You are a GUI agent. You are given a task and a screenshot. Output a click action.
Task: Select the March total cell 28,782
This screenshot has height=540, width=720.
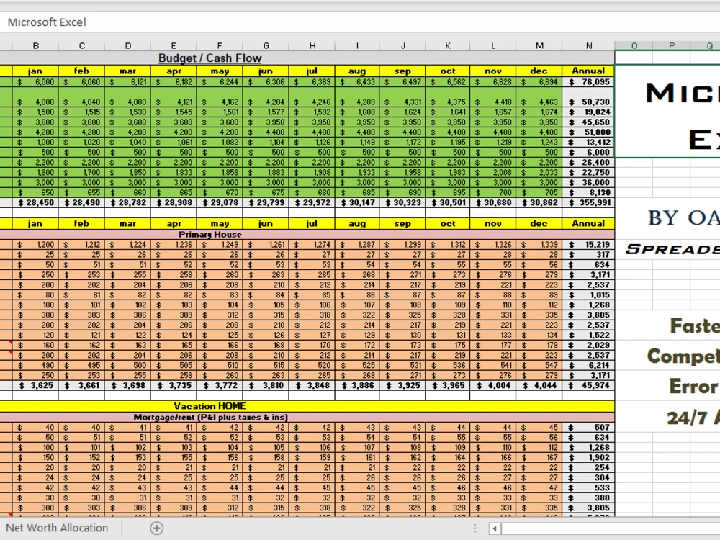pos(127,202)
